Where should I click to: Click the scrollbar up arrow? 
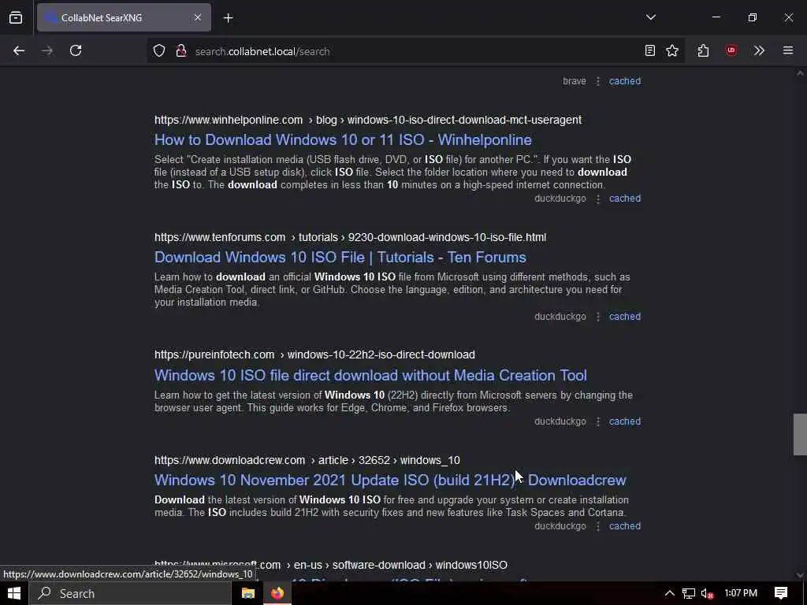800,73
